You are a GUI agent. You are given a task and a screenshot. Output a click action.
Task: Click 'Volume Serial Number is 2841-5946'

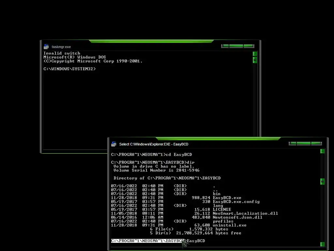coord(157,170)
